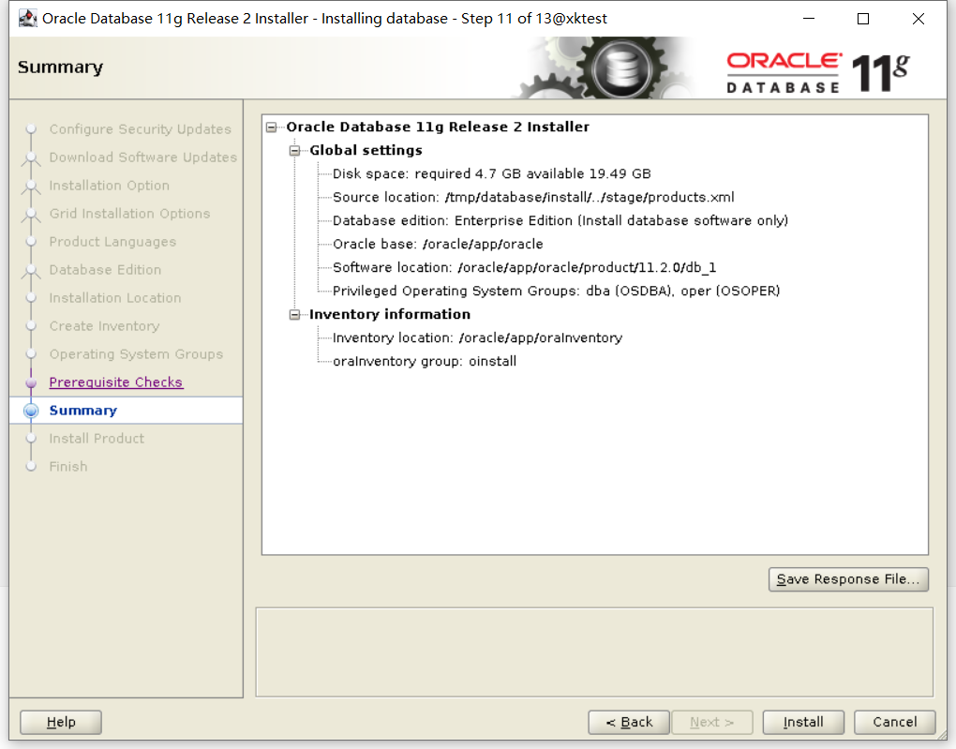Click the Operating System Groups step
956x749 pixels.
click(x=136, y=353)
